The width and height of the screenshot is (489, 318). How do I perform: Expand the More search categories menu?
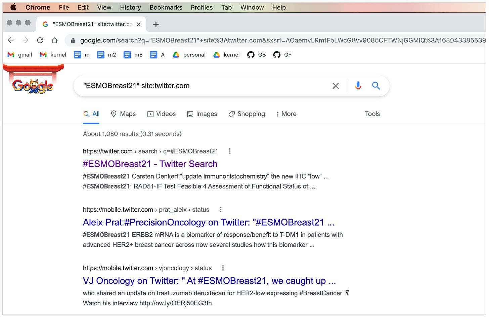point(286,114)
